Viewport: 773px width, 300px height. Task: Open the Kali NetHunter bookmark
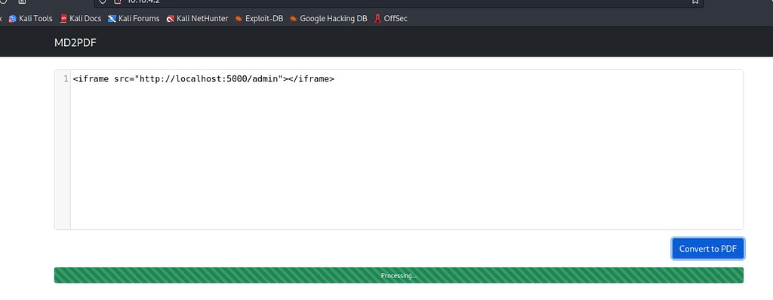coord(197,19)
